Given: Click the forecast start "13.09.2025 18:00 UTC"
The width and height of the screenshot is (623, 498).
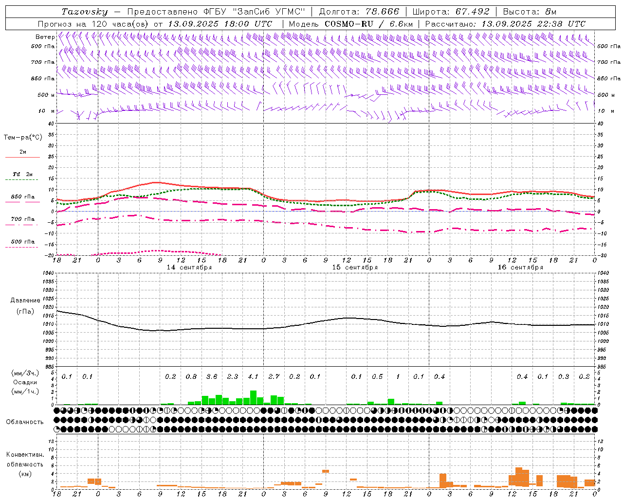Looking at the screenshot, I should 220,24.
